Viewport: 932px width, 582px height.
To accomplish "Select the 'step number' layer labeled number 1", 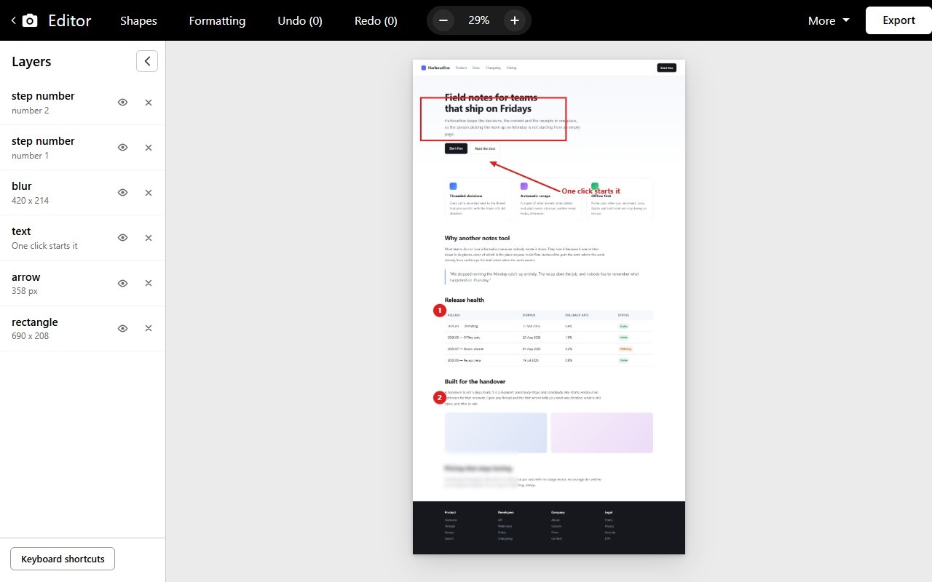I will click(x=43, y=148).
